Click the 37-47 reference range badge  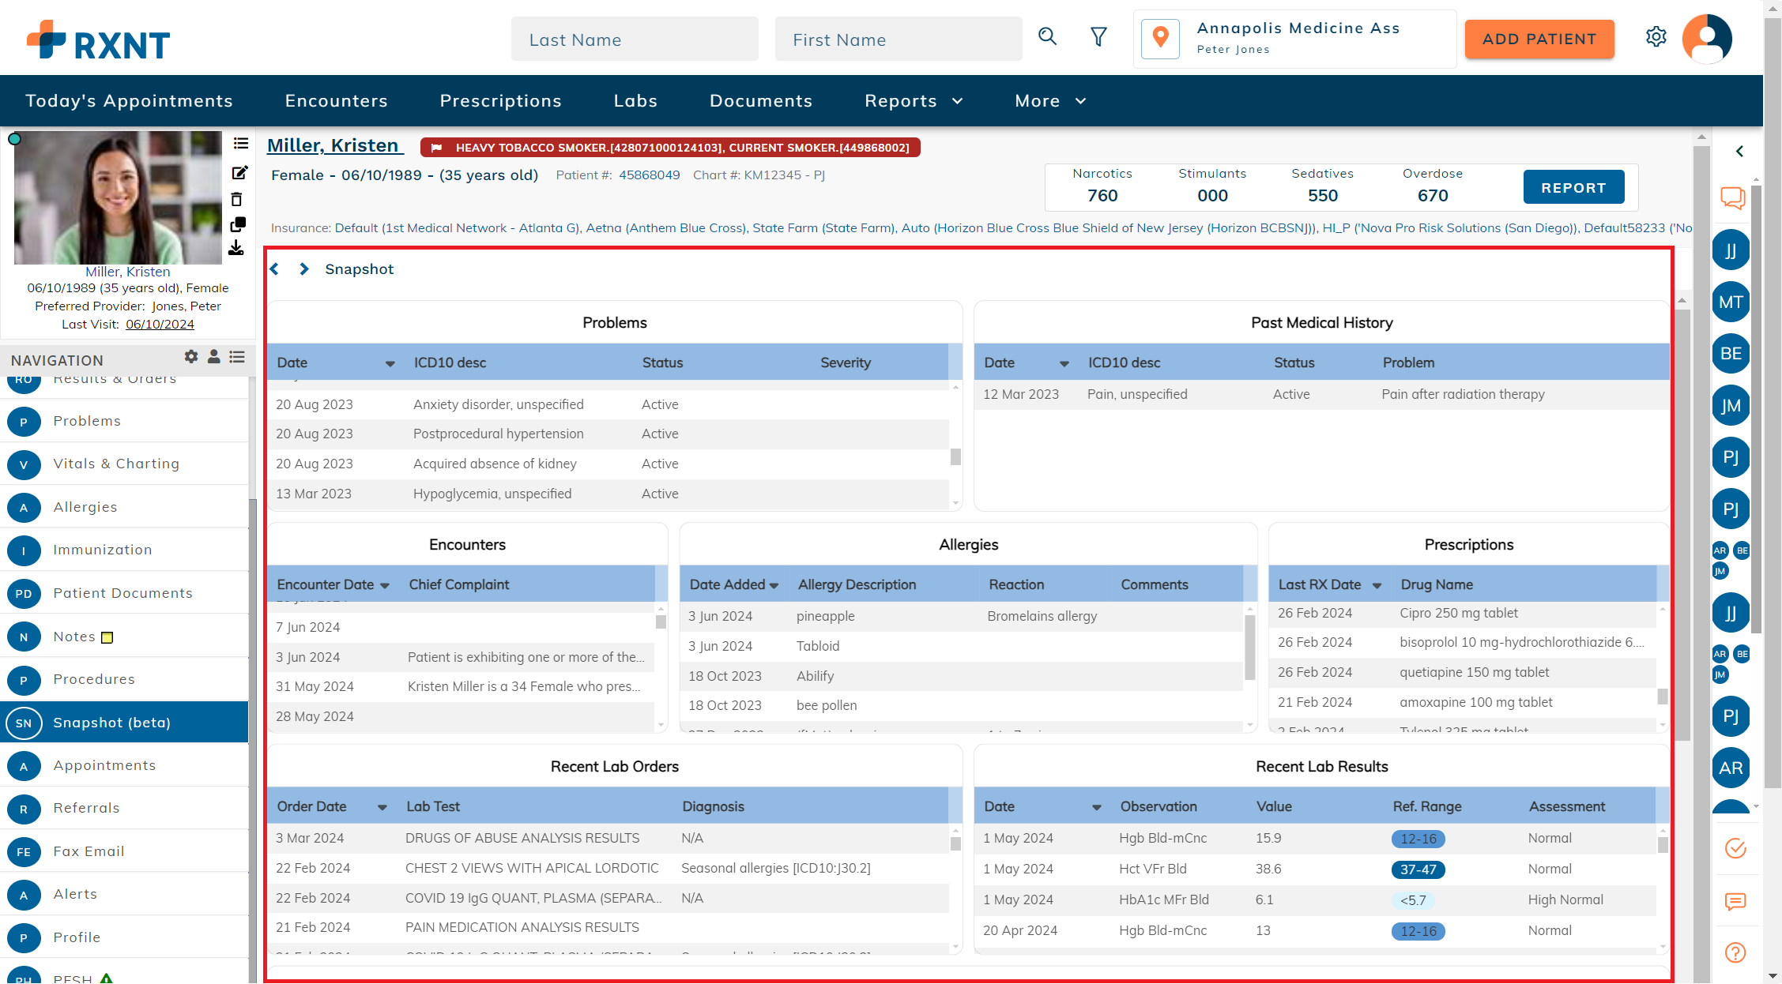(x=1418, y=869)
